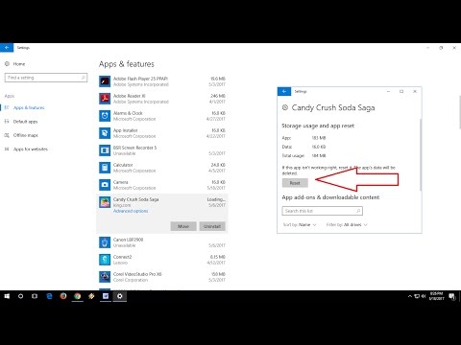Click the volume icon in system tray
This screenshot has width=461, height=345.
(x=424, y=296)
